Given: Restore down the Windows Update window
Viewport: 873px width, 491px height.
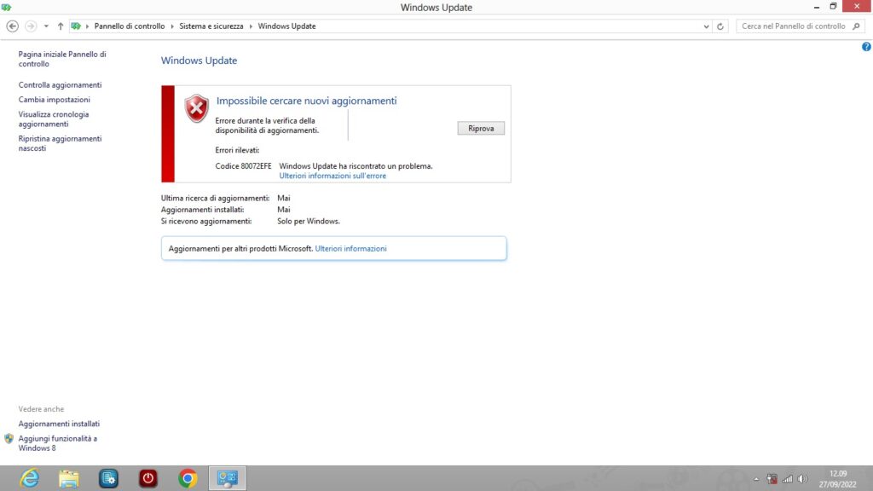Looking at the screenshot, I should [834, 7].
